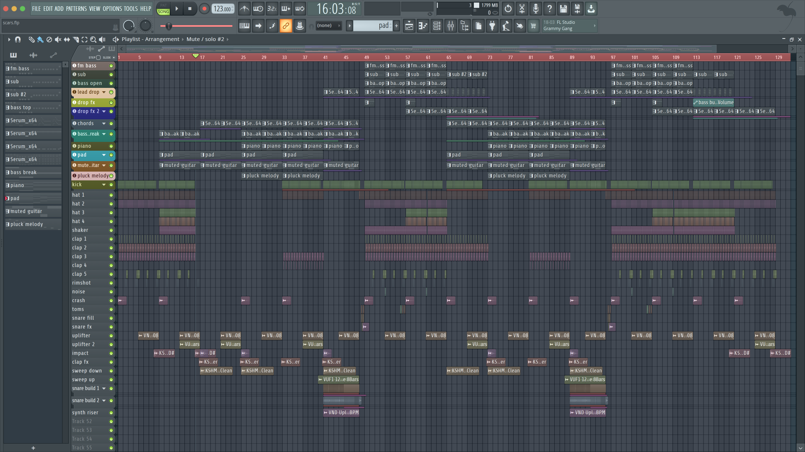
Task: Open the PATTERNS menu
Action: tap(76, 8)
